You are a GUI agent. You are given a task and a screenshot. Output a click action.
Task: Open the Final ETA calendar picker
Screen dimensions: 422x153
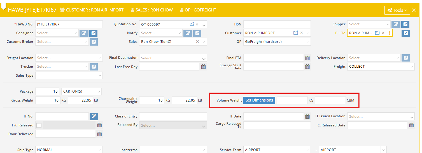click(x=307, y=58)
